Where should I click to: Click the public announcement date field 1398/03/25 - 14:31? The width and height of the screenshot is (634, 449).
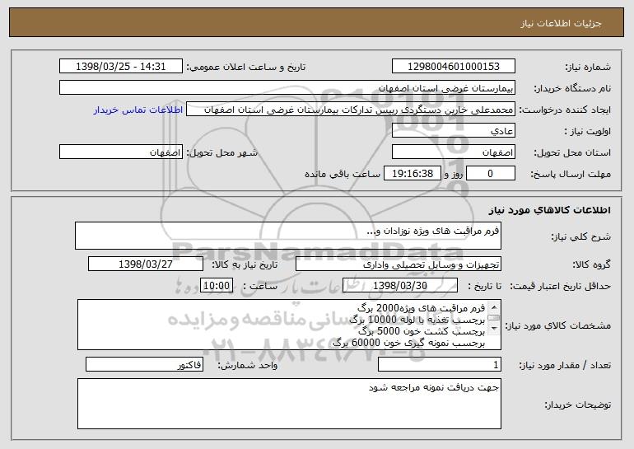coord(121,66)
